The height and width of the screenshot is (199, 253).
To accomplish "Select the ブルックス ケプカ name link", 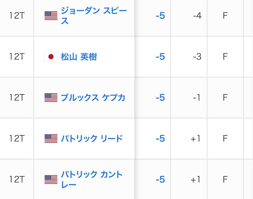I will (93, 98).
